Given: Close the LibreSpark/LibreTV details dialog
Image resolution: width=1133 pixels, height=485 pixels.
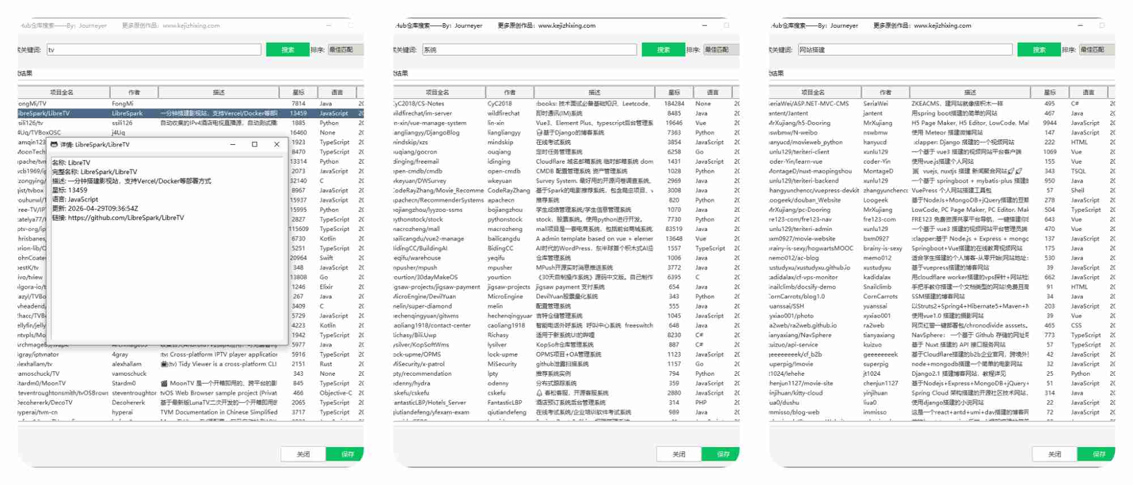Looking at the screenshot, I should click(276, 144).
